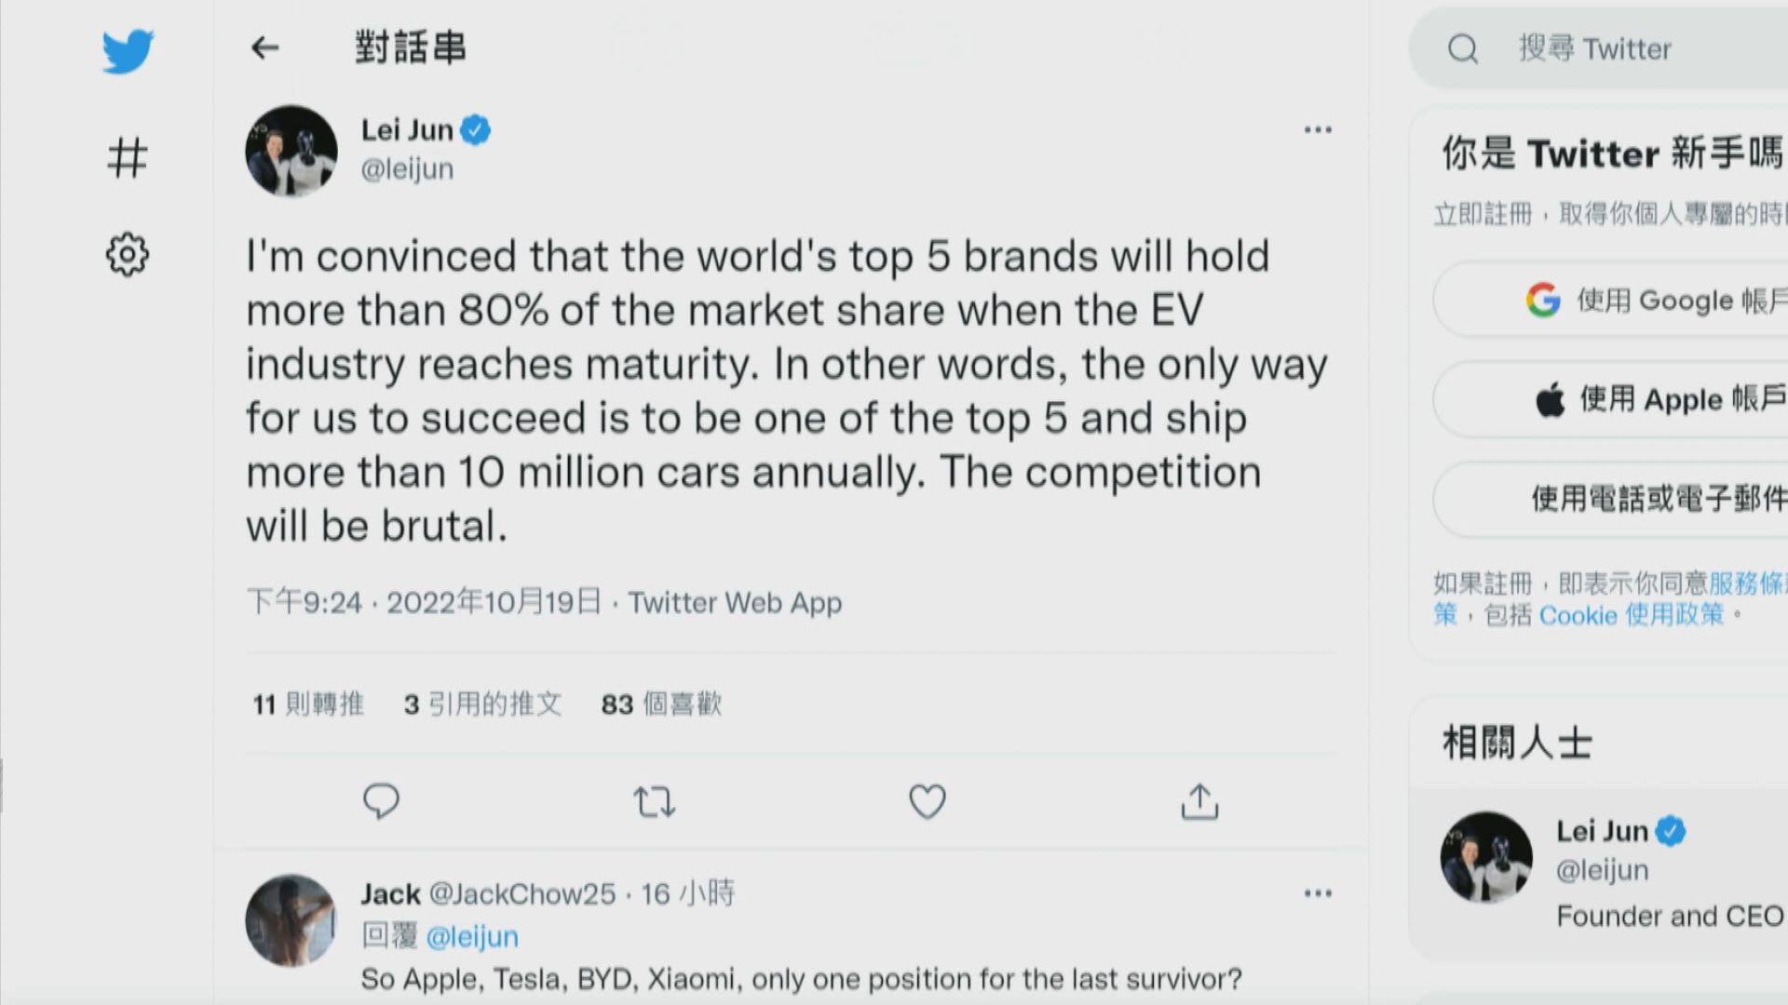View the 3 quote tweets
The height and width of the screenshot is (1005, 1788).
pyautogui.click(x=482, y=704)
